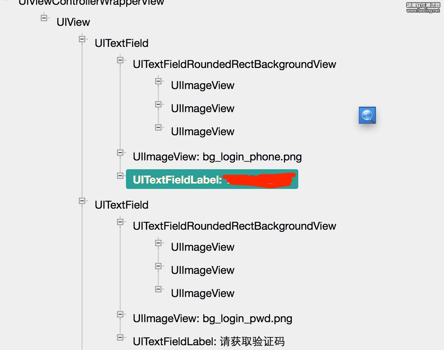Select the second UITextField label
This screenshot has height=350, width=444.
(122, 205)
